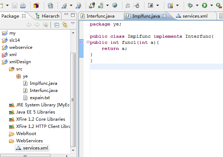Close the Implfunc.java editor tab

pyautogui.click(x=165, y=16)
